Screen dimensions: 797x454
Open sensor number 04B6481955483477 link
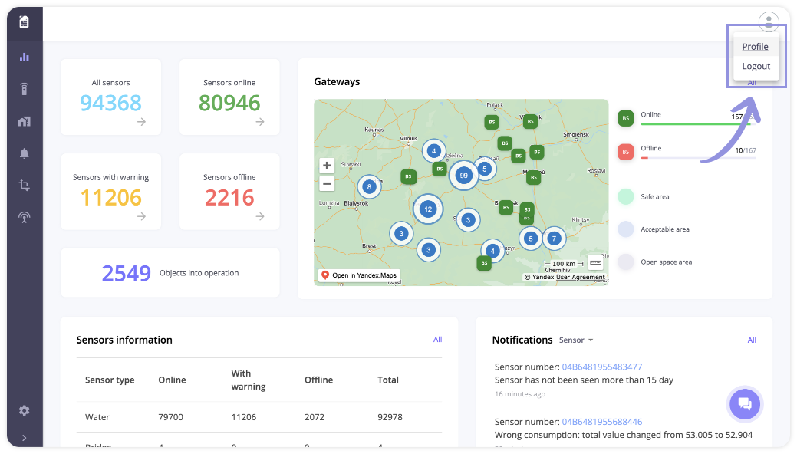pyautogui.click(x=602, y=367)
